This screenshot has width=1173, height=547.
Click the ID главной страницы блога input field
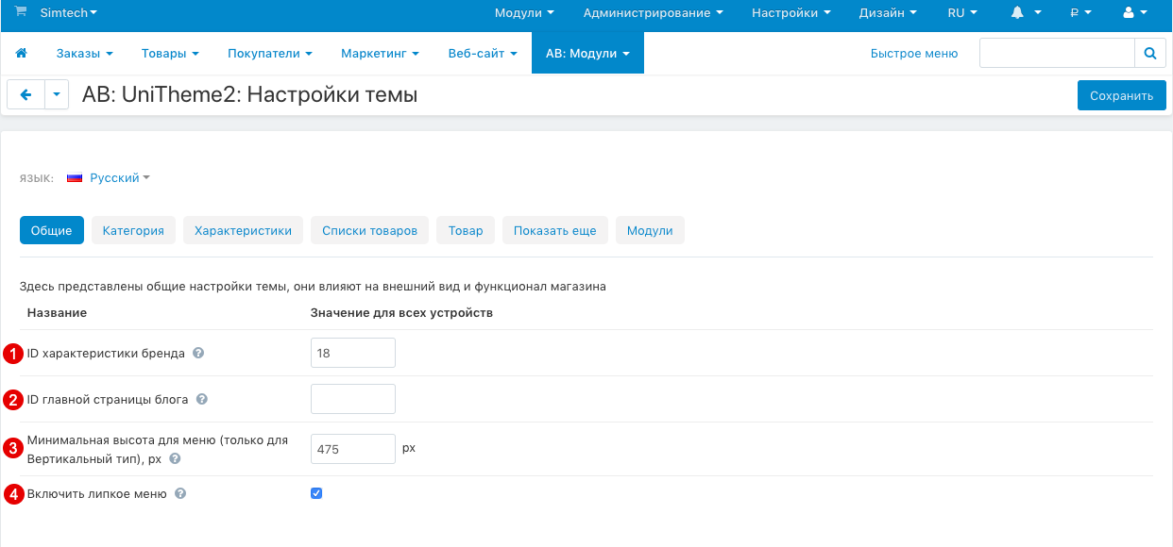[352, 398]
